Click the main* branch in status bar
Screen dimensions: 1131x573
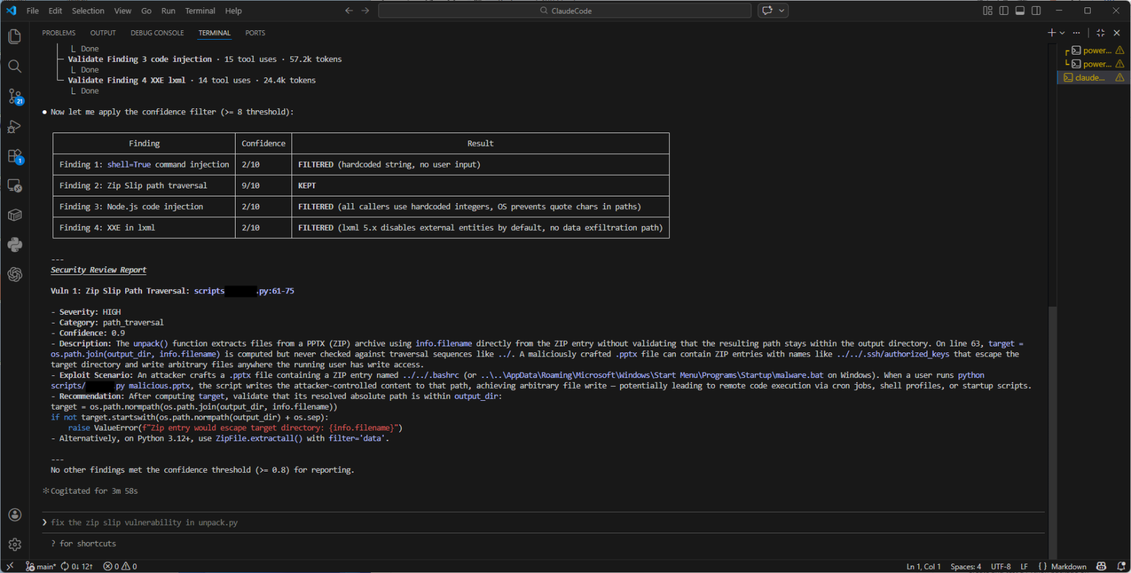click(42, 566)
